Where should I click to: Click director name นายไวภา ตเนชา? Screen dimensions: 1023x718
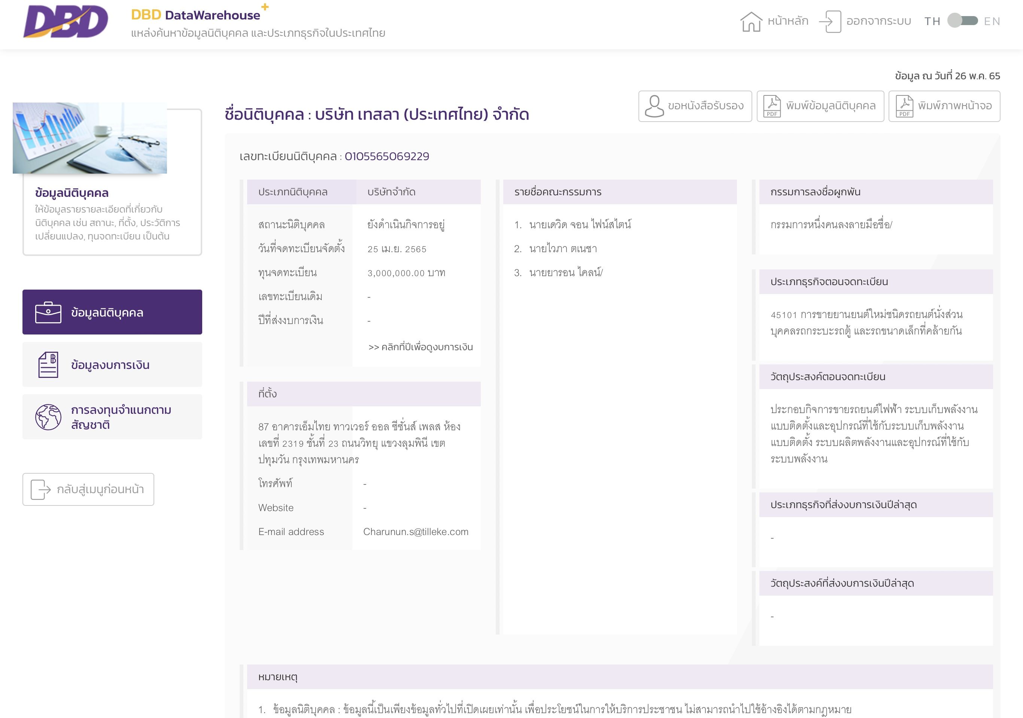(563, 248)
